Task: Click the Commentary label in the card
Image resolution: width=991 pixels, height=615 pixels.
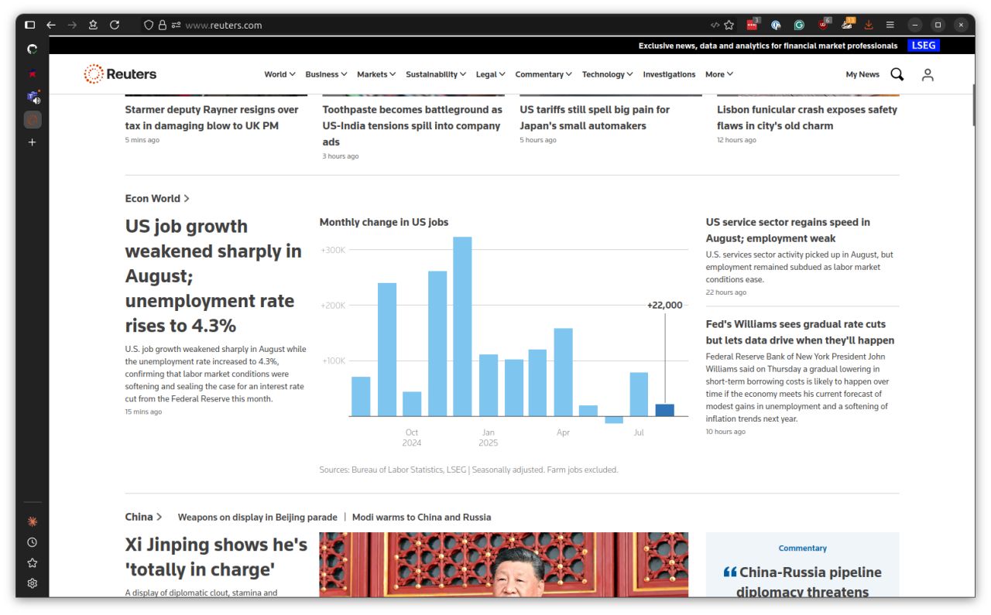Action: (x=802, y=548)
